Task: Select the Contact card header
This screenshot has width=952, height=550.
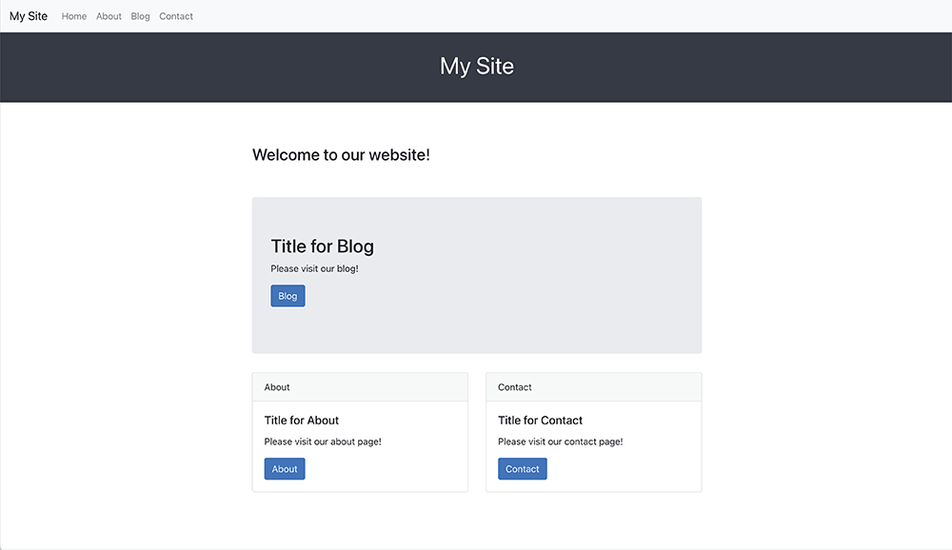Action: point(514,386)
